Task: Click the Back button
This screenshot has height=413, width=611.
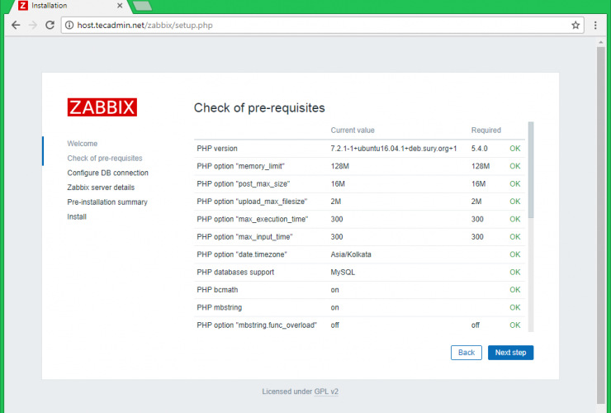Action: point(466,353)
